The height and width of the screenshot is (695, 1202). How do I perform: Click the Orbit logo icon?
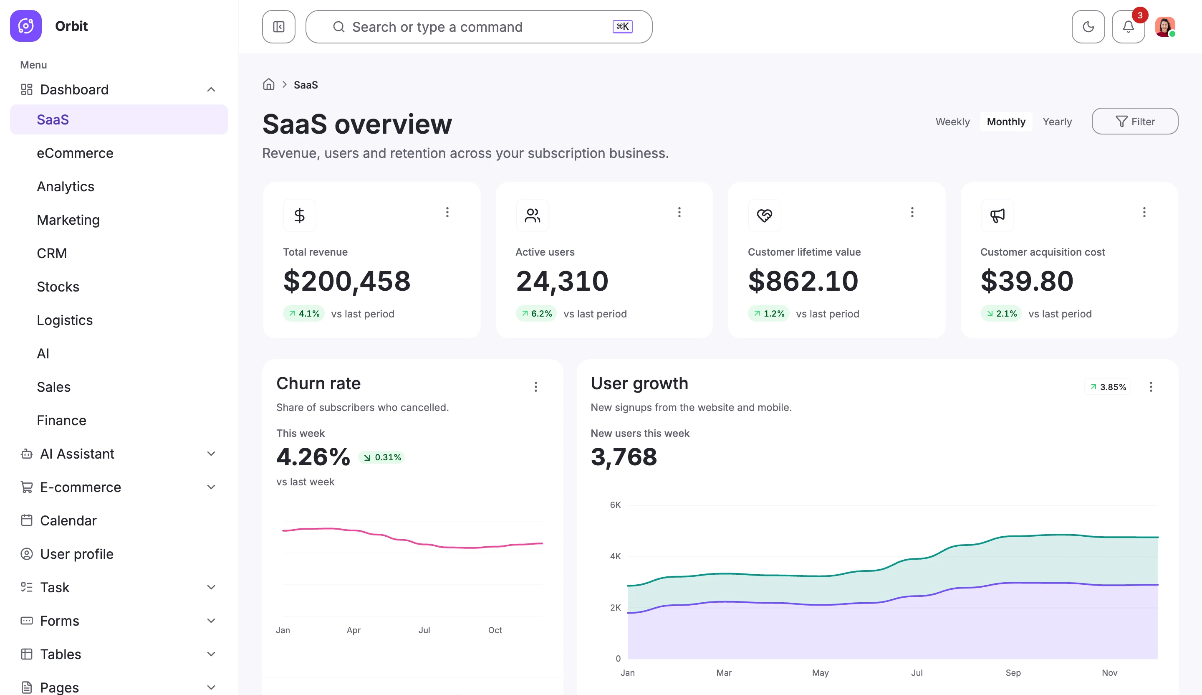(26, 26)
